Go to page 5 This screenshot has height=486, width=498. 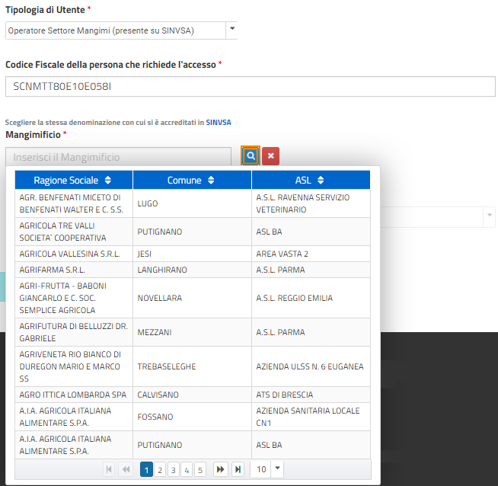click(x=200, y=469)
